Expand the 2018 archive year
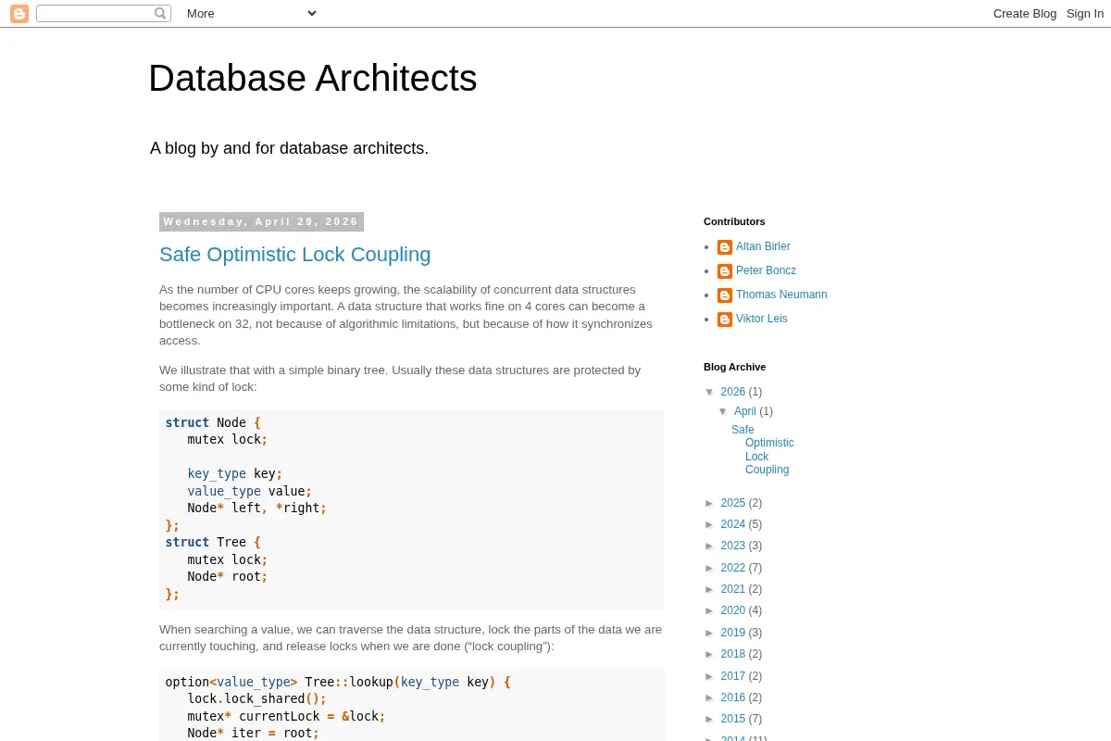The image size is (1111, 741). [710, 655]
